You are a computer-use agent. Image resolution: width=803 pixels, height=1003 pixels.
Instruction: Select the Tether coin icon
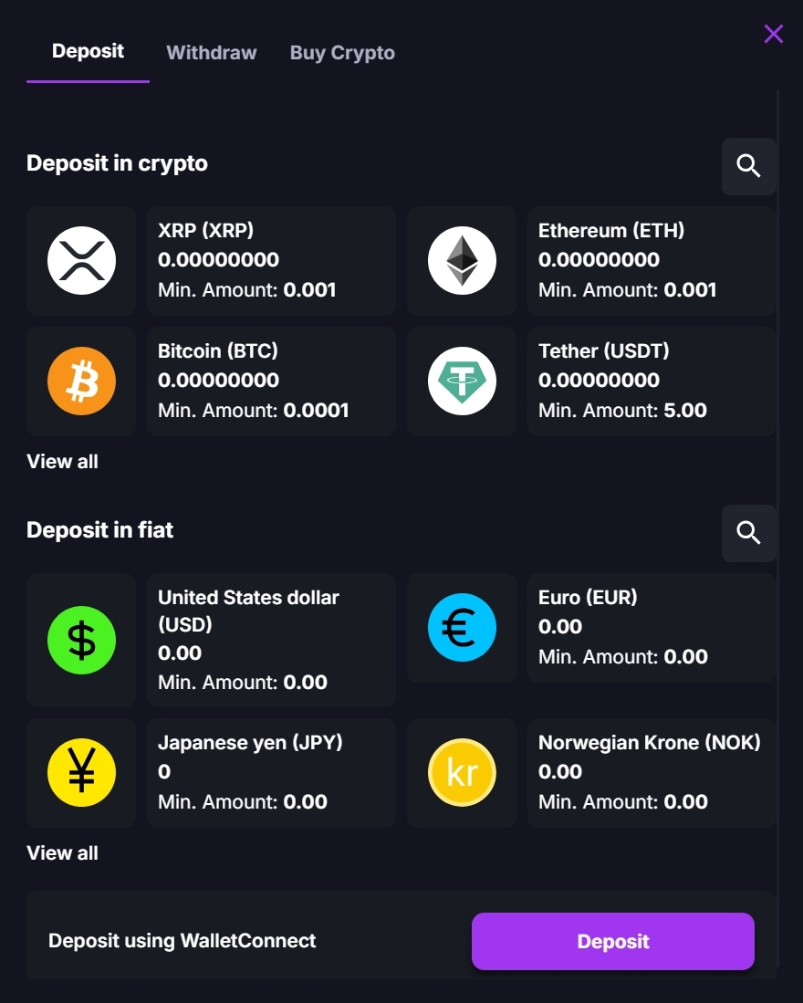click(462, 381)
